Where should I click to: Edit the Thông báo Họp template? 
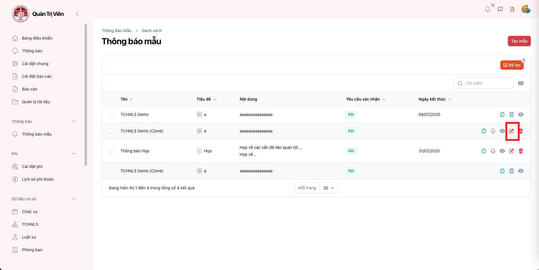click(511, 151)
